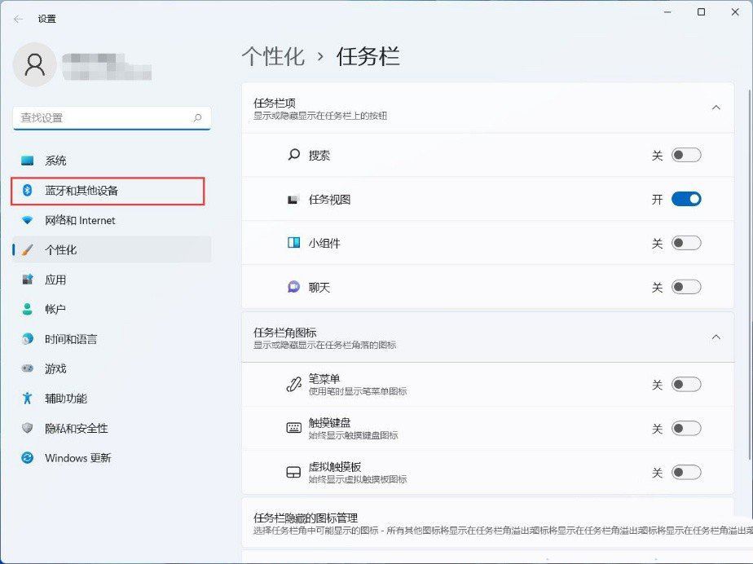
Task: Open 系统 settings category
Action: click(55, 161)
